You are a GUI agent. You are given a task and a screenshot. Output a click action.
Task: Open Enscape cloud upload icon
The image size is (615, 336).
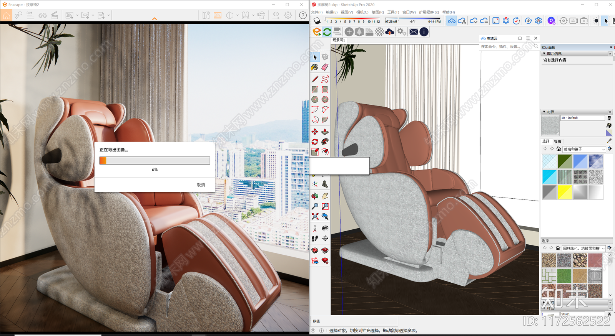(x=390, y=32)
